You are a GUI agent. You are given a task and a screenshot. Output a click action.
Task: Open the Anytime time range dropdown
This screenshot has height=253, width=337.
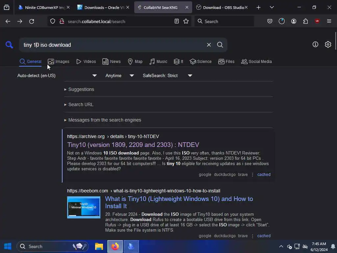(120, 75)
